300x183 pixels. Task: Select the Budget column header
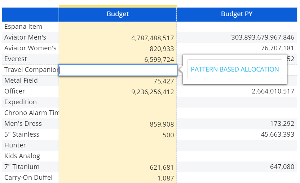pyautogui.click(x=118, y=14)
